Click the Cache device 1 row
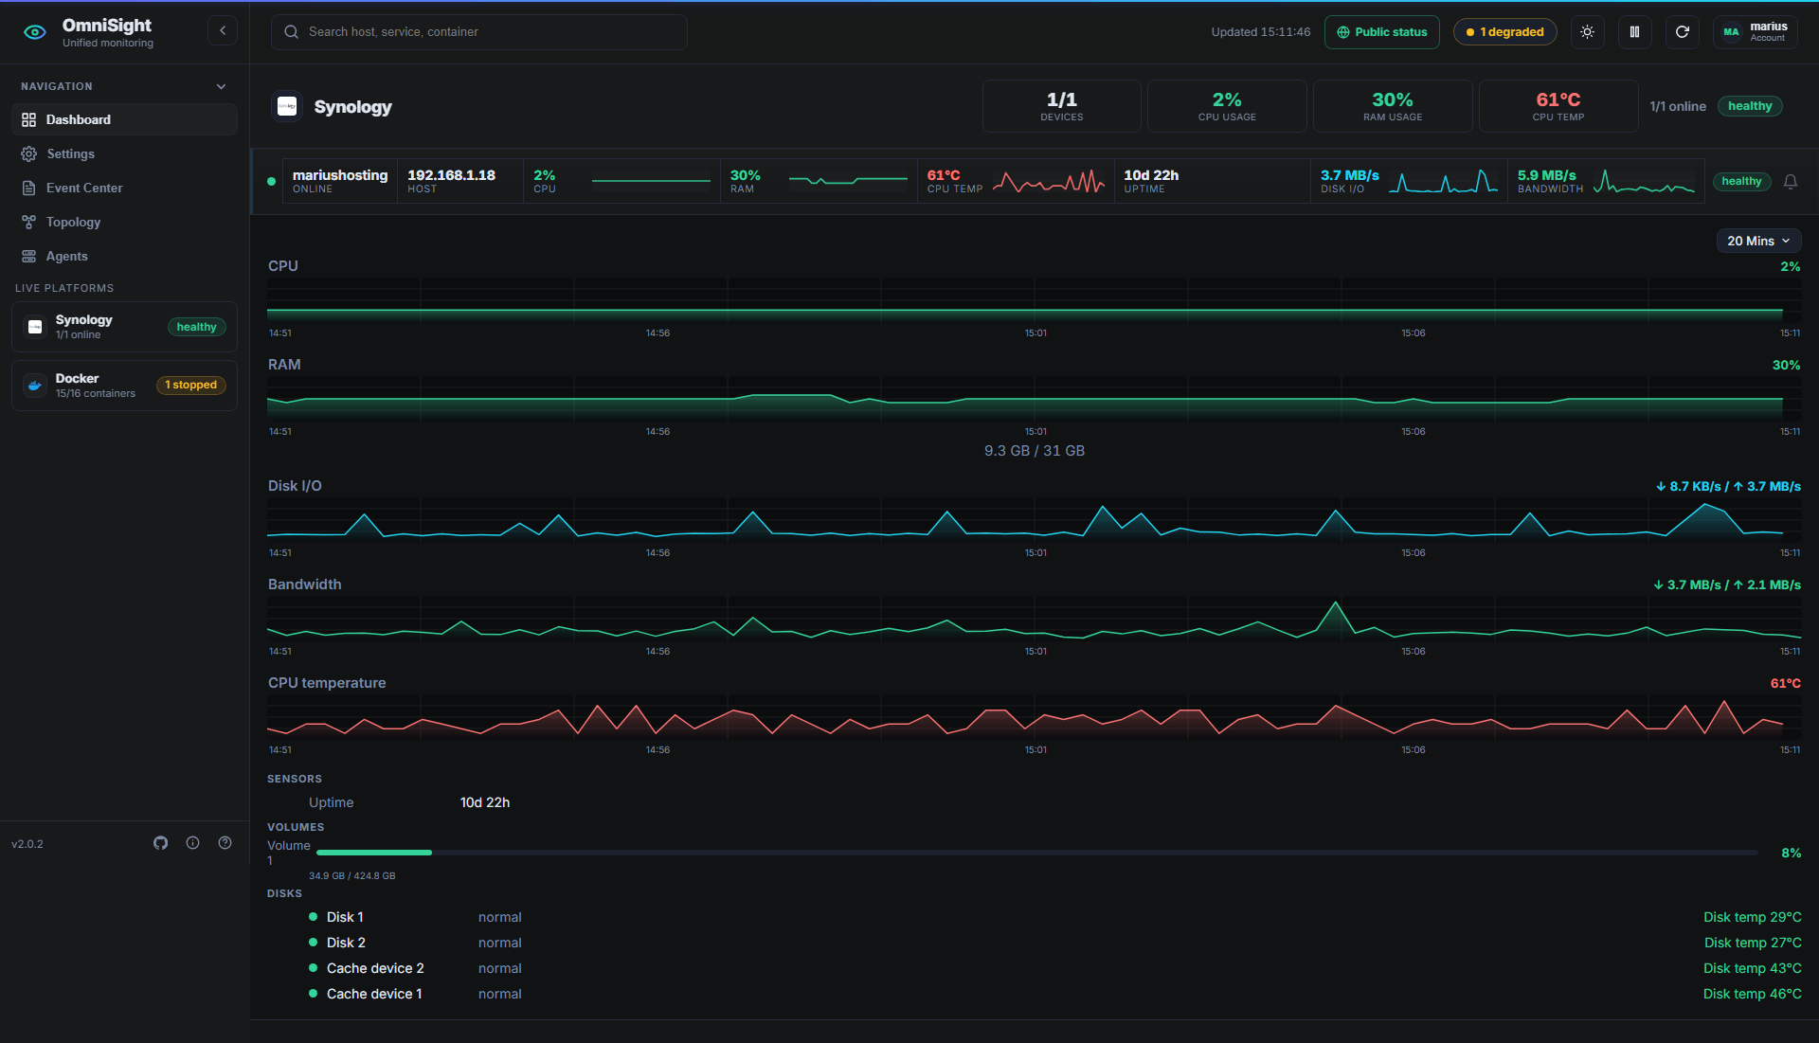Viewport: 1819px width, 1043px height. point(1035,995)
